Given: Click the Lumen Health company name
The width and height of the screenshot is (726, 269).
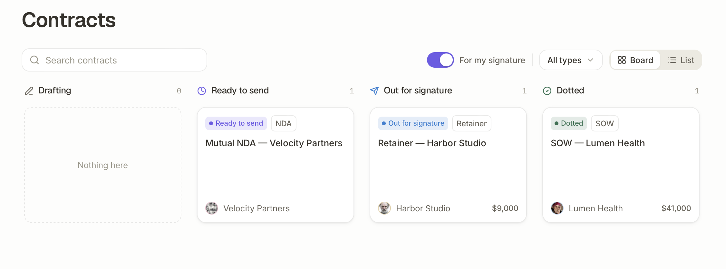Looking at the screenshot, I should point(595,208).
